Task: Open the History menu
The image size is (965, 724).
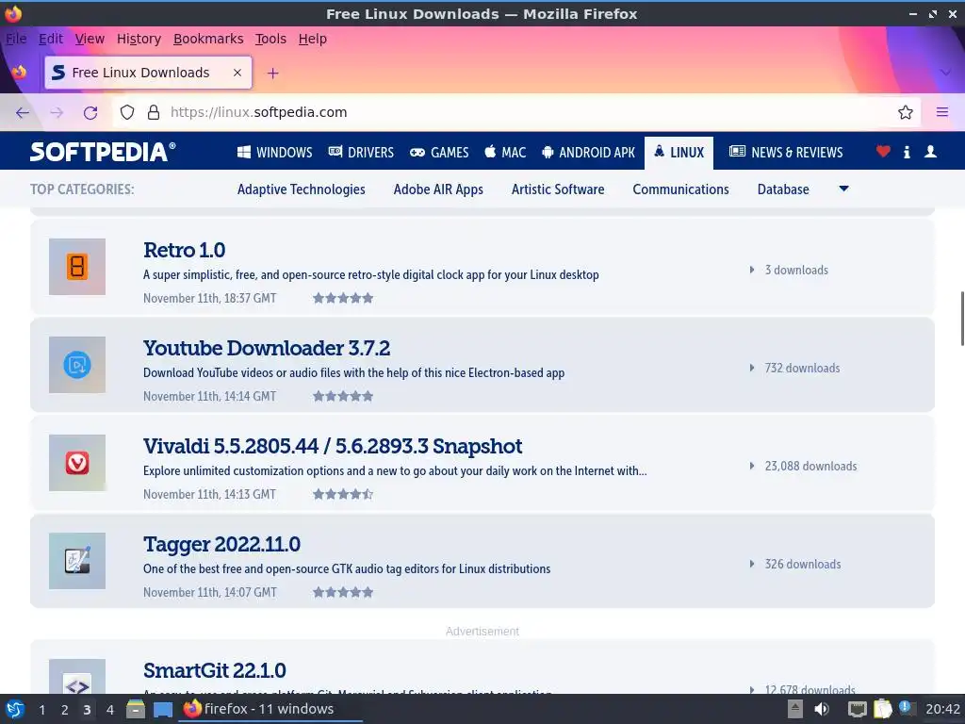Action: pos(139,39)
